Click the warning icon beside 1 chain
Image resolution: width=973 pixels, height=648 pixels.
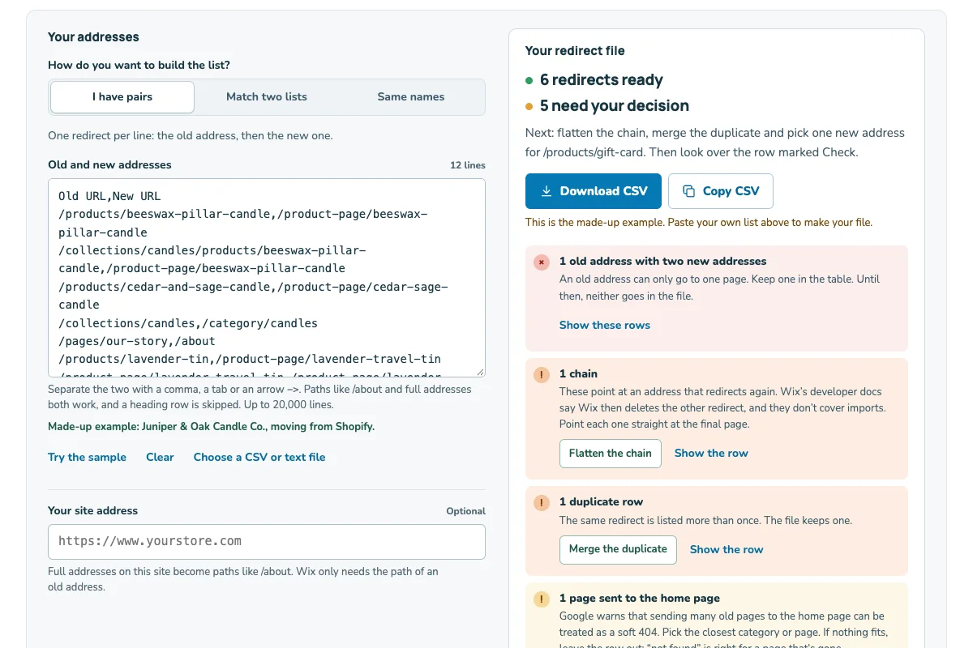[542, 375]
